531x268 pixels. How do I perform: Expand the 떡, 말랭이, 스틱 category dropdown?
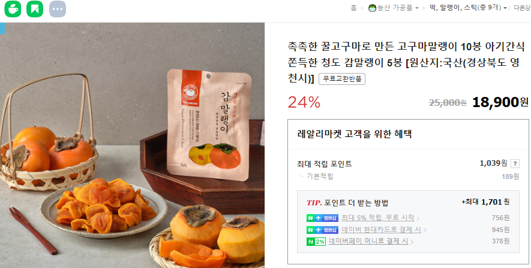click(505, 8)
